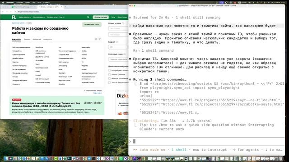289x162 pixels.
Task: Click the Dizkon ad banner
Action: pos(122,103)
